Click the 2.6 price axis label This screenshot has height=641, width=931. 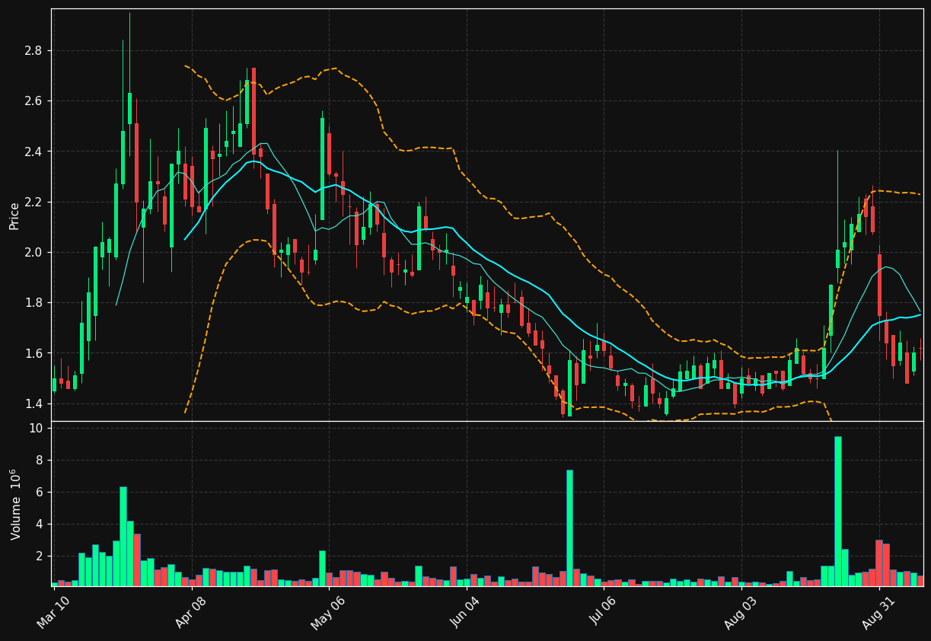point(33,101)
